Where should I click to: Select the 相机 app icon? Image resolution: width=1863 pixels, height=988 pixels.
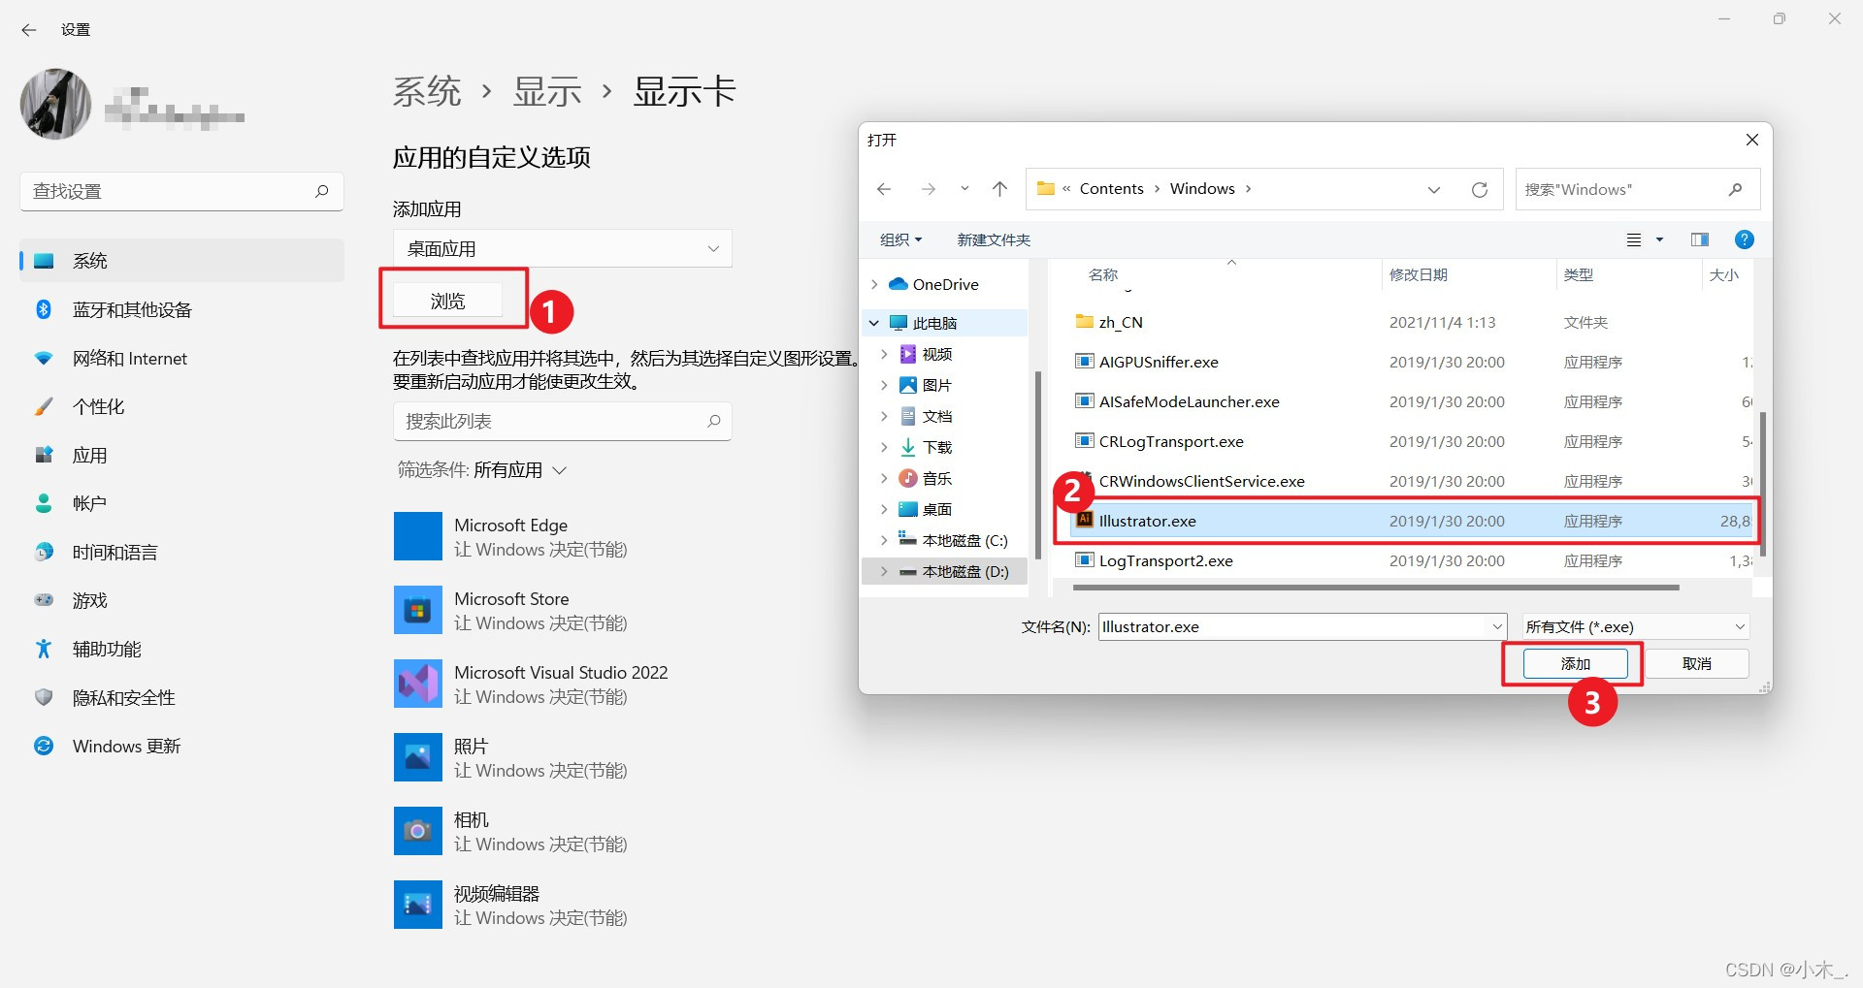418,831
